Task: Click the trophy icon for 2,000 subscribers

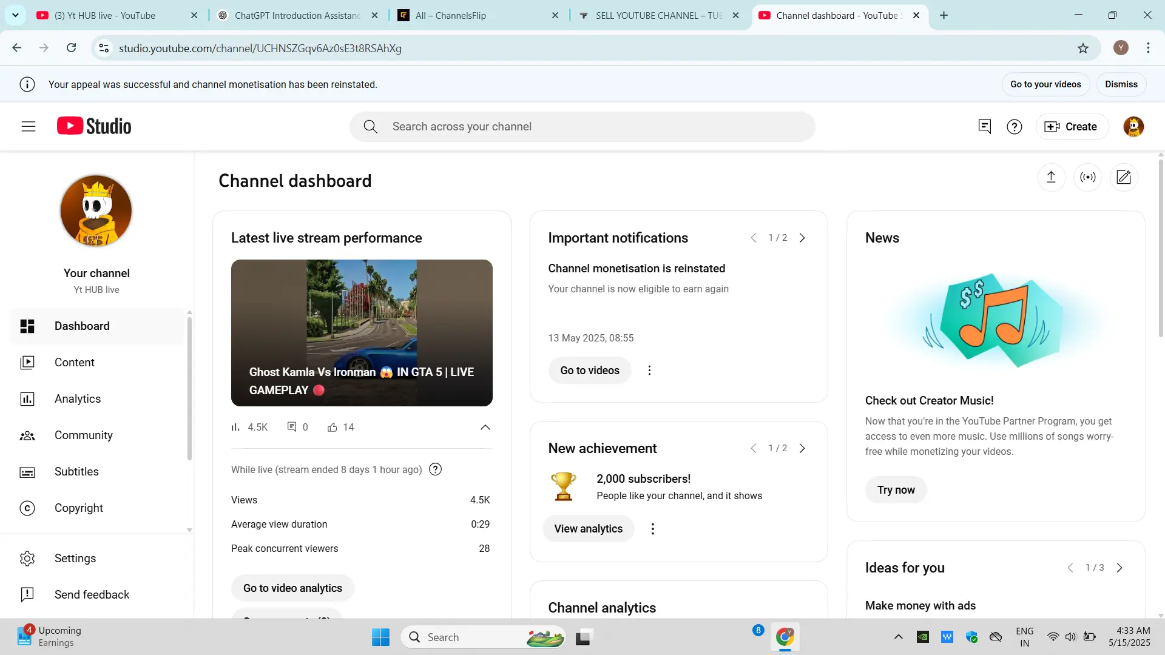Action: [x=563, y=486]
